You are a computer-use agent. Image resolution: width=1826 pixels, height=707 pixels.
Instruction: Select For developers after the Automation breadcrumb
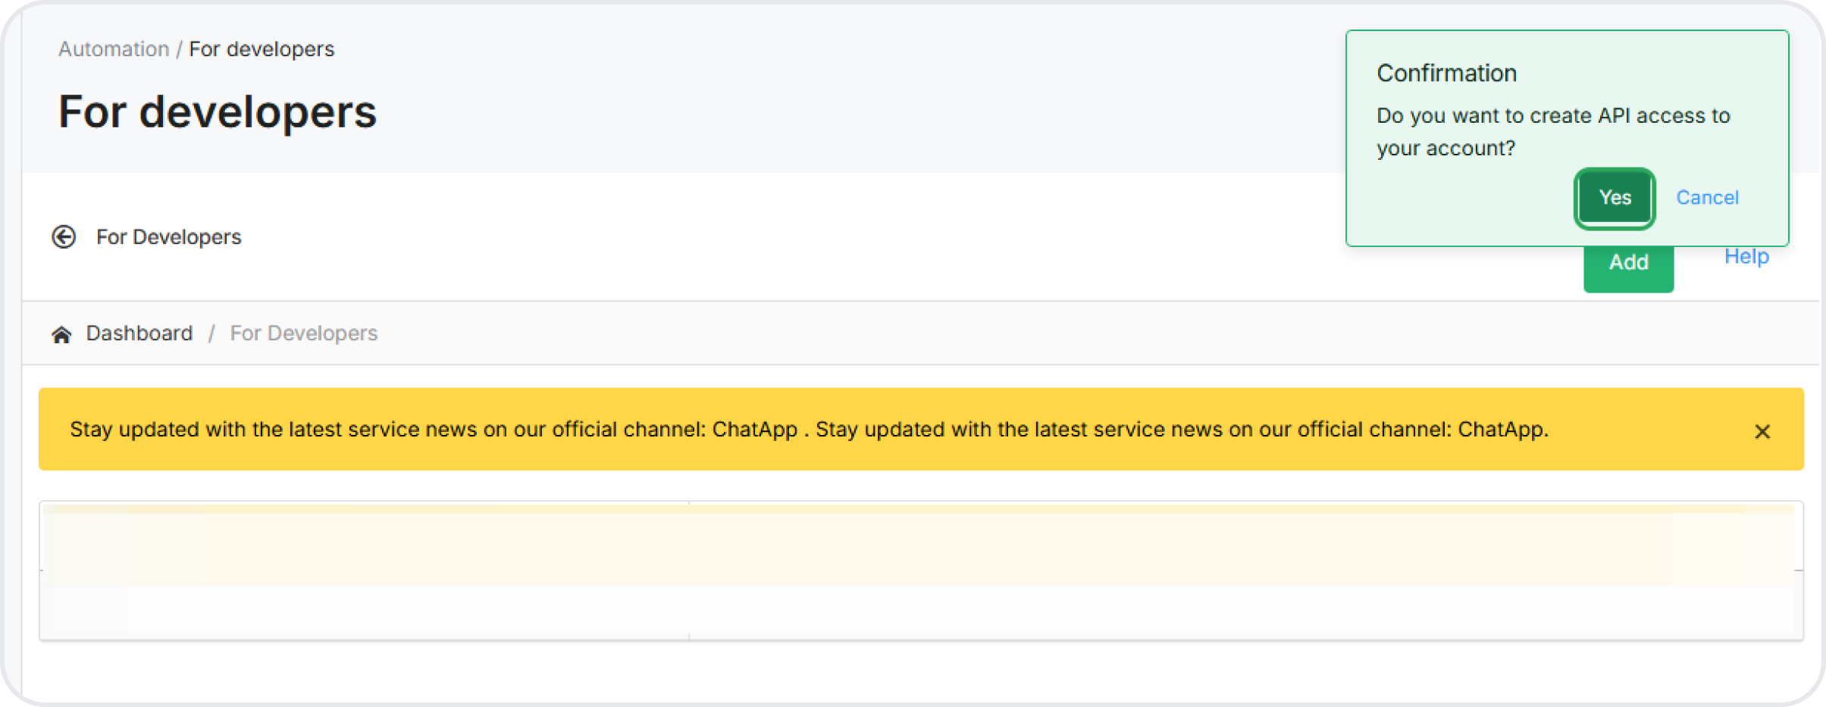coord(262,49)
